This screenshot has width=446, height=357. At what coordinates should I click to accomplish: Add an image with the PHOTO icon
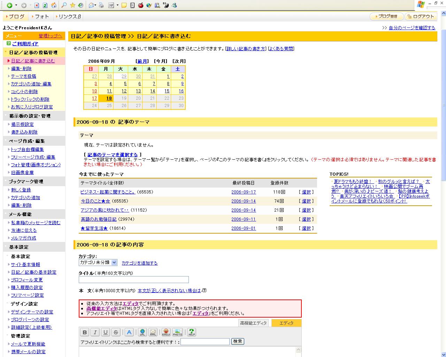pyautogui.click(x=177, y=332)
